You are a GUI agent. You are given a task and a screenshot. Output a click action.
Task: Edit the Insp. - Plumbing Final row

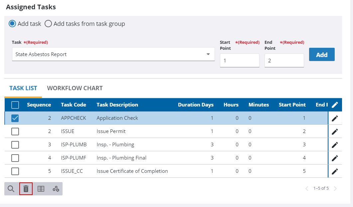point(335,158)
